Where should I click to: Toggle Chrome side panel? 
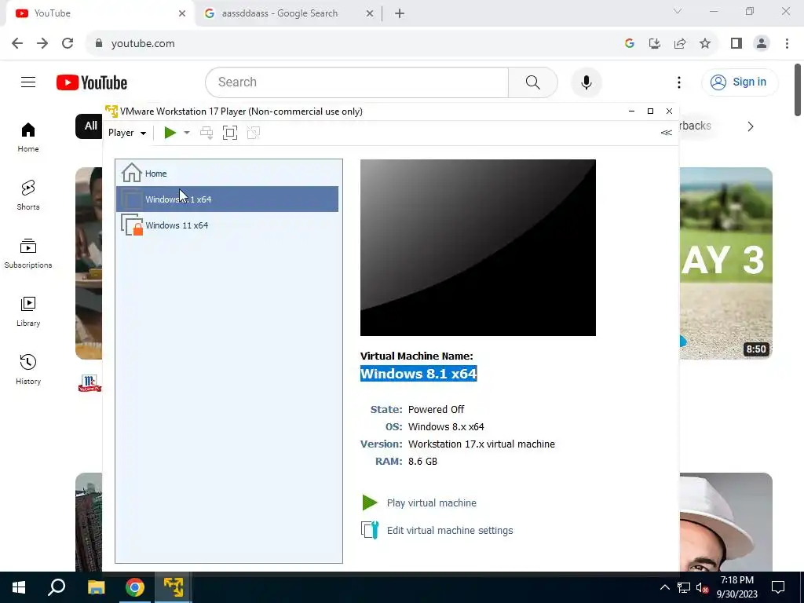point(736,44)
